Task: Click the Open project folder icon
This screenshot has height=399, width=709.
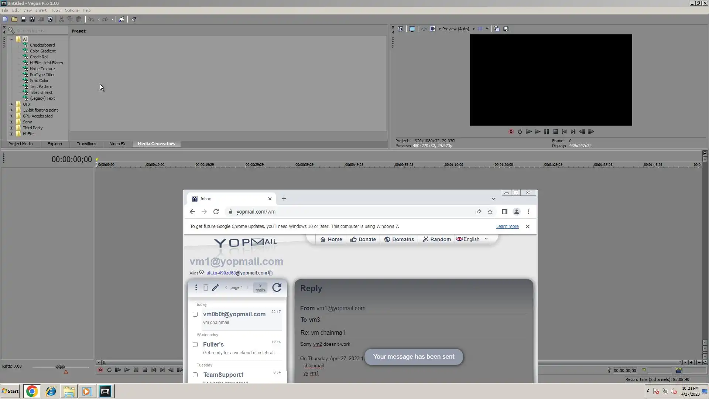Action: (x=14, y=19)
